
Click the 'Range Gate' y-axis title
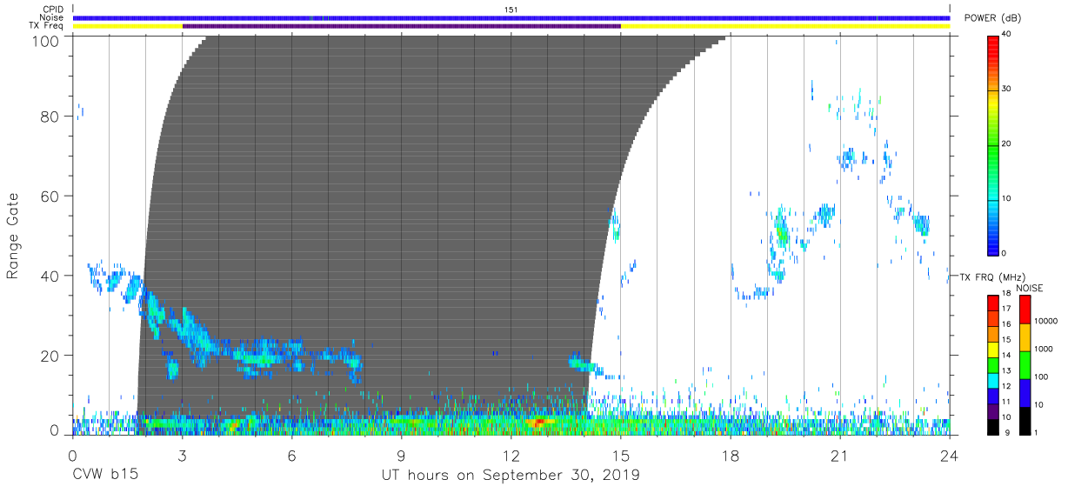13,236
